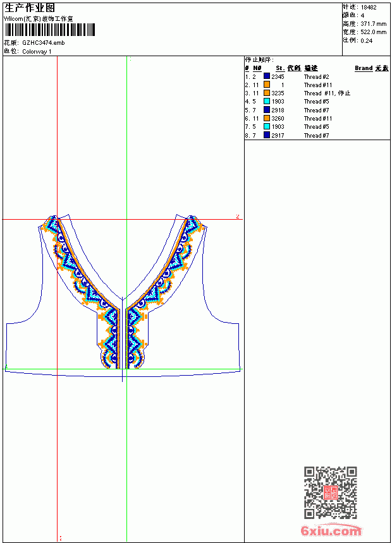The height and width of the screenshot is (543, 392).
Task: Click the 生产作业图 title heading
Action: 30,8
